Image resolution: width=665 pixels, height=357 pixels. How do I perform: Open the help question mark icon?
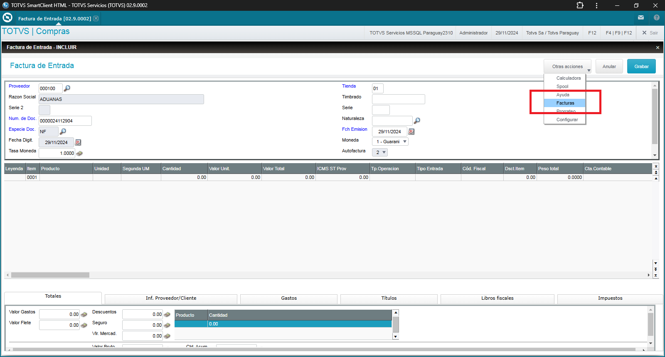pyautogui.click(x=657, y=17)
